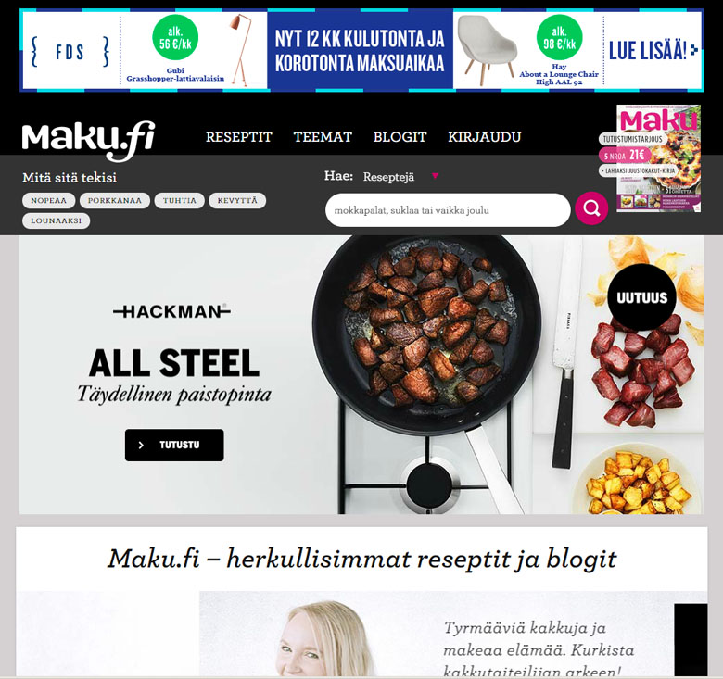This screenshot has height=679, width=723.
Task: Open the Reseptejä search type selector
Action: pyautogui.click(x=388, y=177)
